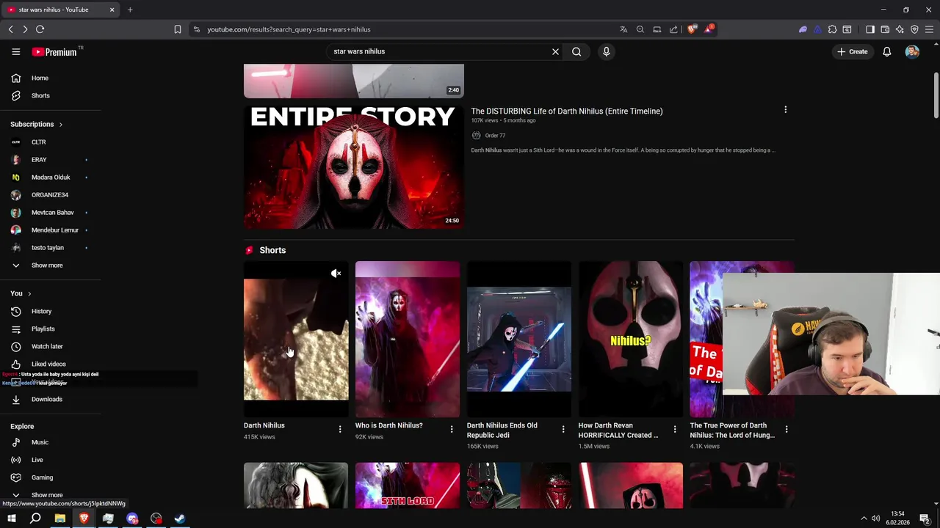Open Brave VPN shield icon
Viewport: 940px width, 528px height.
pyautogui.click(x=914, y=29)
